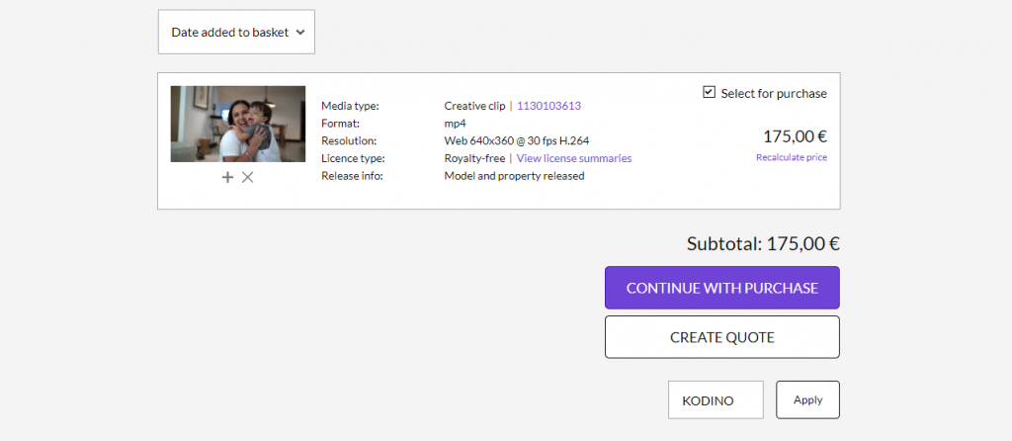Select the Media type: label text
This screenshot has width=1012, height=441.
tap(350, 106)
